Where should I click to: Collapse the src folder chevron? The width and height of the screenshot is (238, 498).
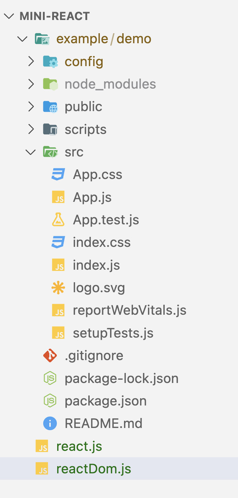[31, 152]
